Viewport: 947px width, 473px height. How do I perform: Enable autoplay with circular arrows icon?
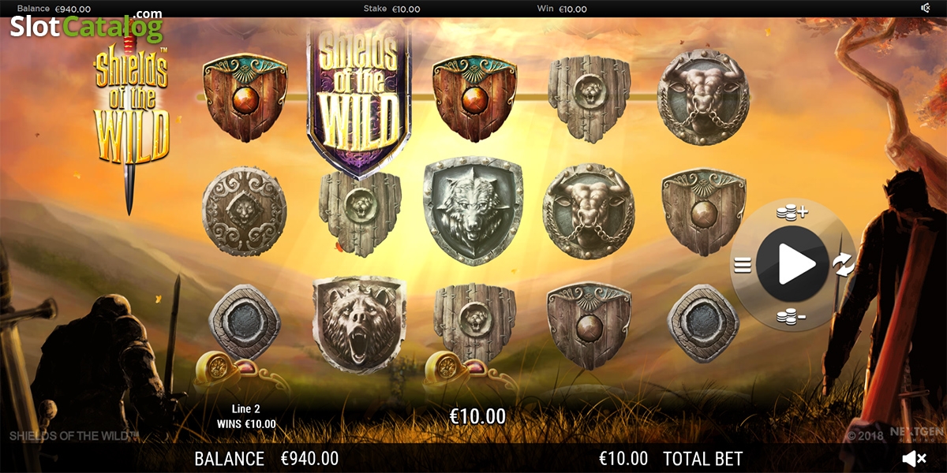[x=844, y=265]
